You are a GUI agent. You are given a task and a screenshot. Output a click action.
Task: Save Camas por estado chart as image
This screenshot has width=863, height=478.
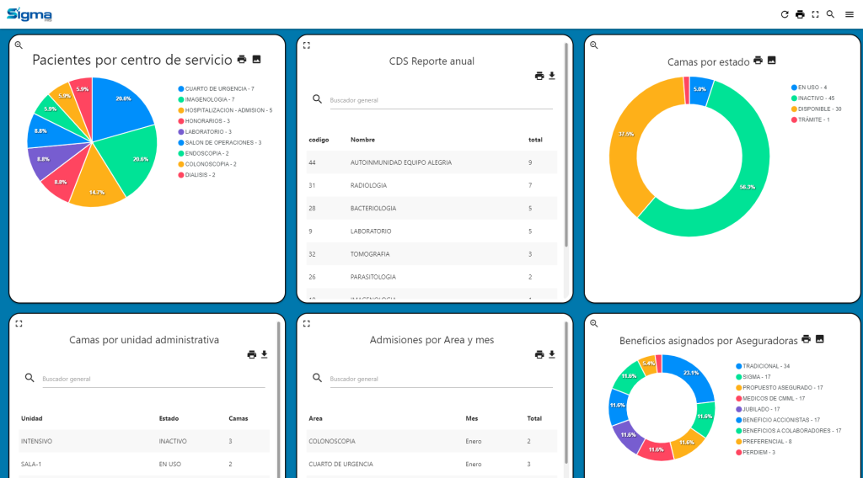[x=771, y=61]
